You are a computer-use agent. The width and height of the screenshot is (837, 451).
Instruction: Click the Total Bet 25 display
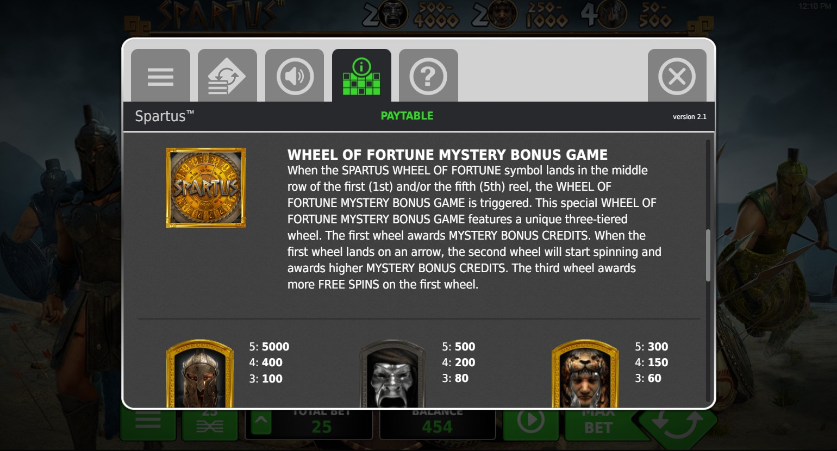click(x=322, y=424)
